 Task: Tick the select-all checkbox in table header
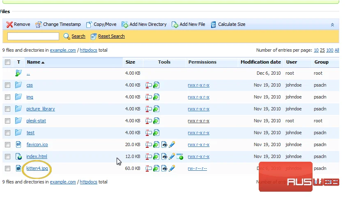7,62
